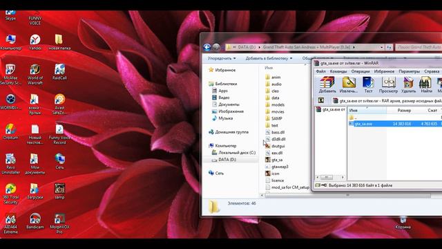Open the Загрузки desktop shortcut

(x=35, y=192)
